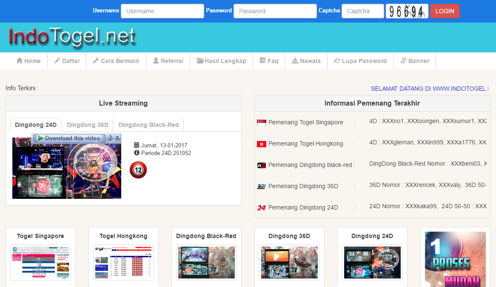The image size is (496, 287).
Task: Click the Banner chain-link icon
Action: click(x=403, y=60)
